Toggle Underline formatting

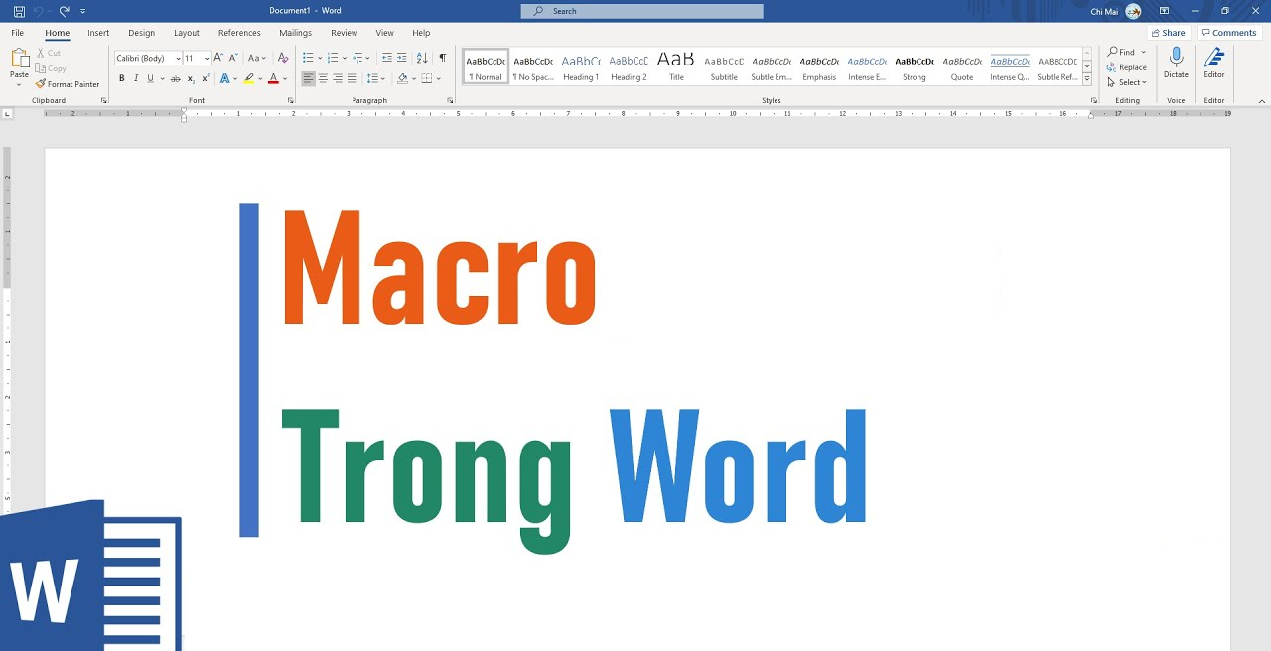pos(150,78)
